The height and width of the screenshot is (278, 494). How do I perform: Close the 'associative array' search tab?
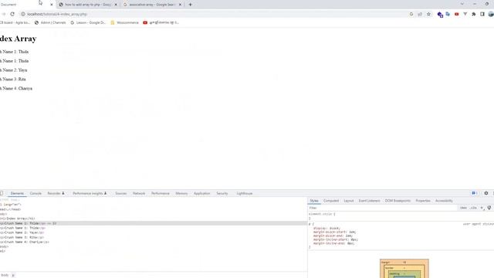pos(180,5)
